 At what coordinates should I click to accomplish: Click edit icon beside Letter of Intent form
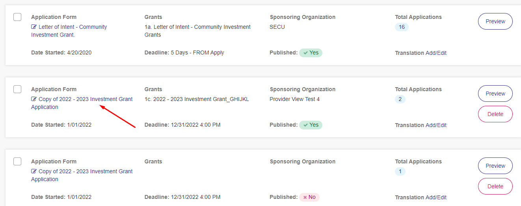click(34, 27)
